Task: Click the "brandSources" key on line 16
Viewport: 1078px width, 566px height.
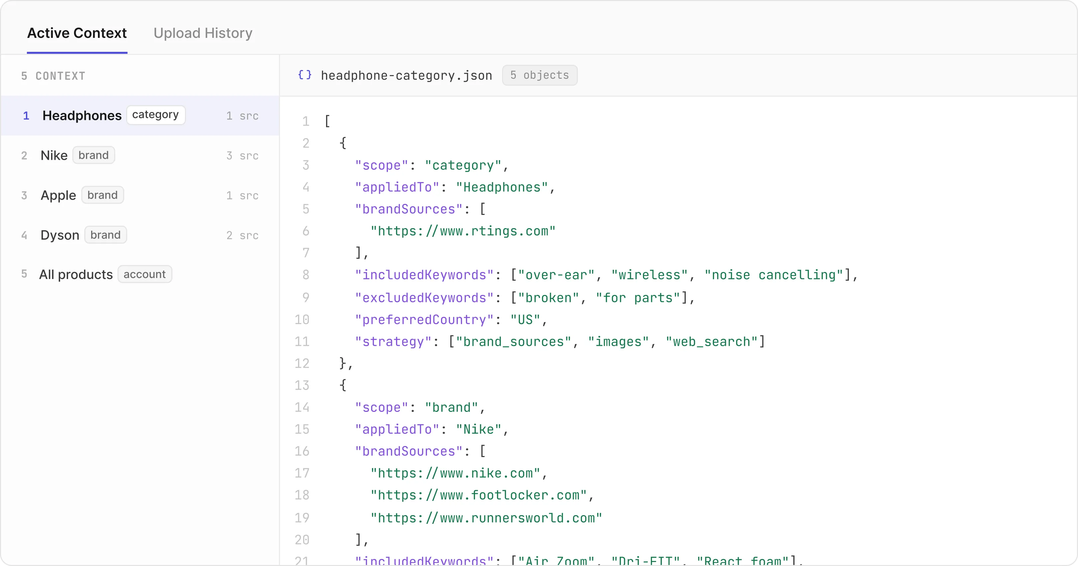Action: point(409,451)
